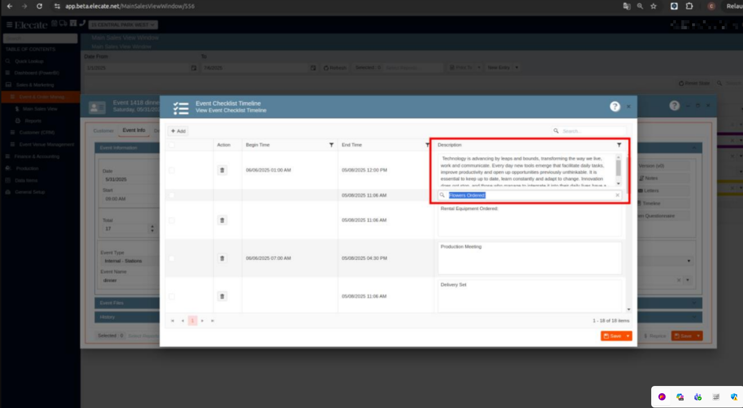The height and width of the screenshot is (408, 743).
Task: Delete the Production Meeting checklist row
Action: click(222, 258)
